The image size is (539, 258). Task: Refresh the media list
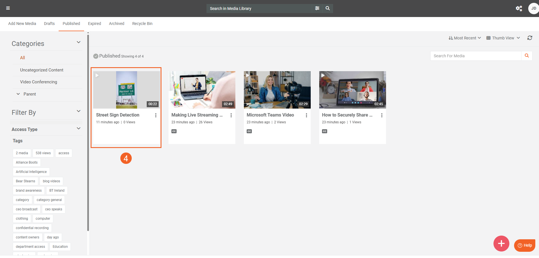coord(530,38)
